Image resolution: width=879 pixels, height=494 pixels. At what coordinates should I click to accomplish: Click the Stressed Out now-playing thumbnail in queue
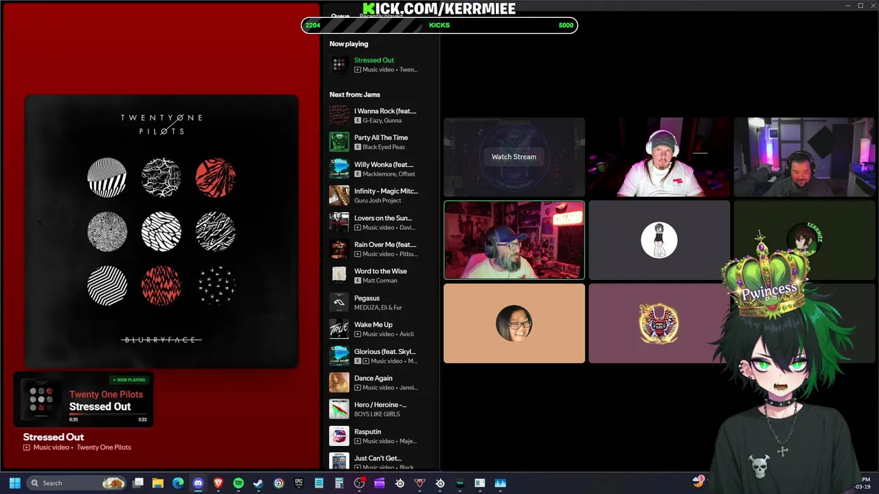pos(339,64)
